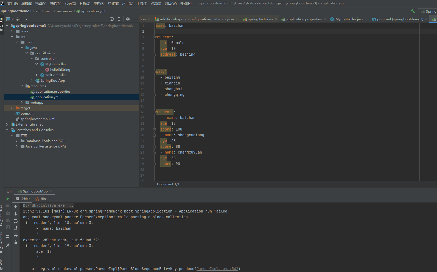Click the down arrow icon in console toolbar
This screenshot has width=437, height=272.
16,214
